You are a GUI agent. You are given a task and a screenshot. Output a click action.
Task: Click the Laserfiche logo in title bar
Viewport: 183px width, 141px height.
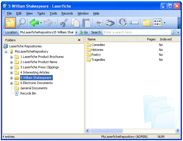click(x=5, y=6)
